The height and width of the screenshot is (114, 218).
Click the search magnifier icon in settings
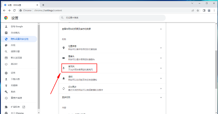(62, 18)
